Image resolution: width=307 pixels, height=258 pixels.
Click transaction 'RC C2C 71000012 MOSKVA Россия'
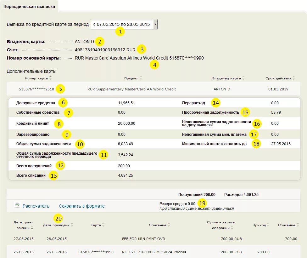point(154,252)
